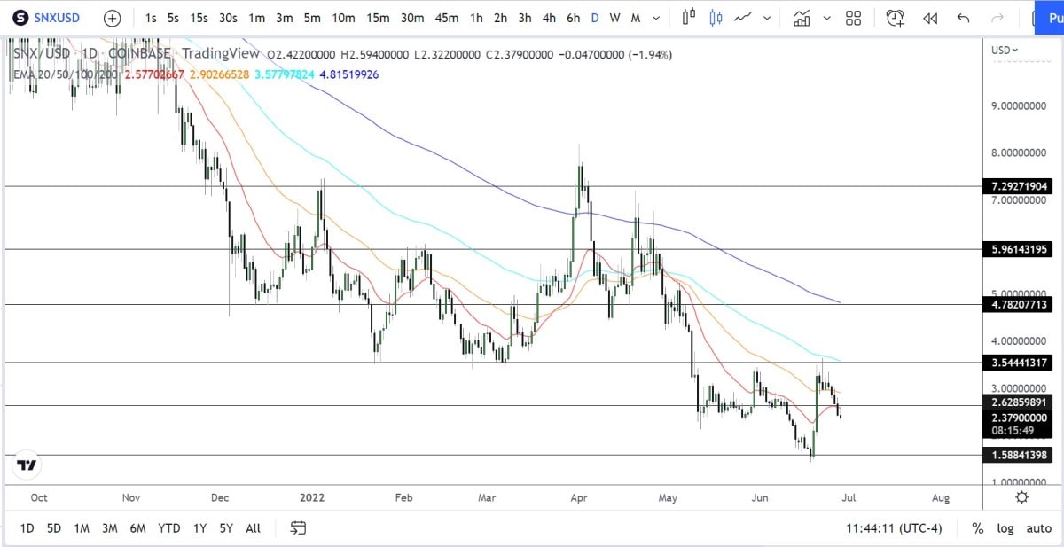
Task: Toggle auto price scale
Action: [x=1038, y=527]
